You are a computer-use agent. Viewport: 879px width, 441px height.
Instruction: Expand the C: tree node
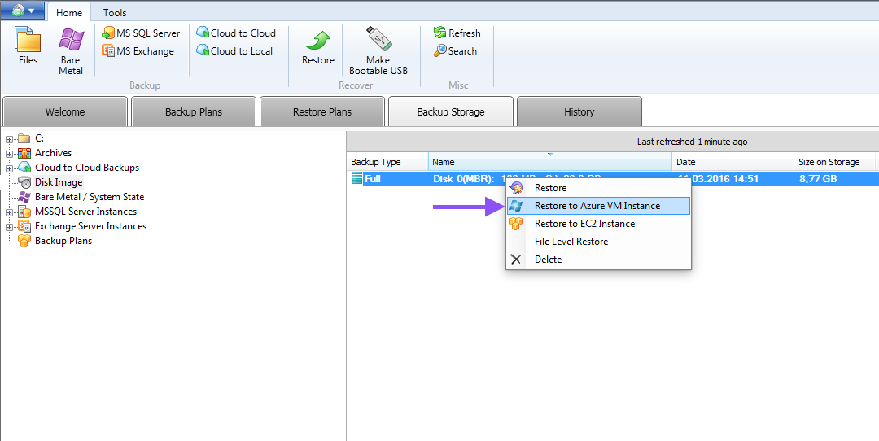9,138
